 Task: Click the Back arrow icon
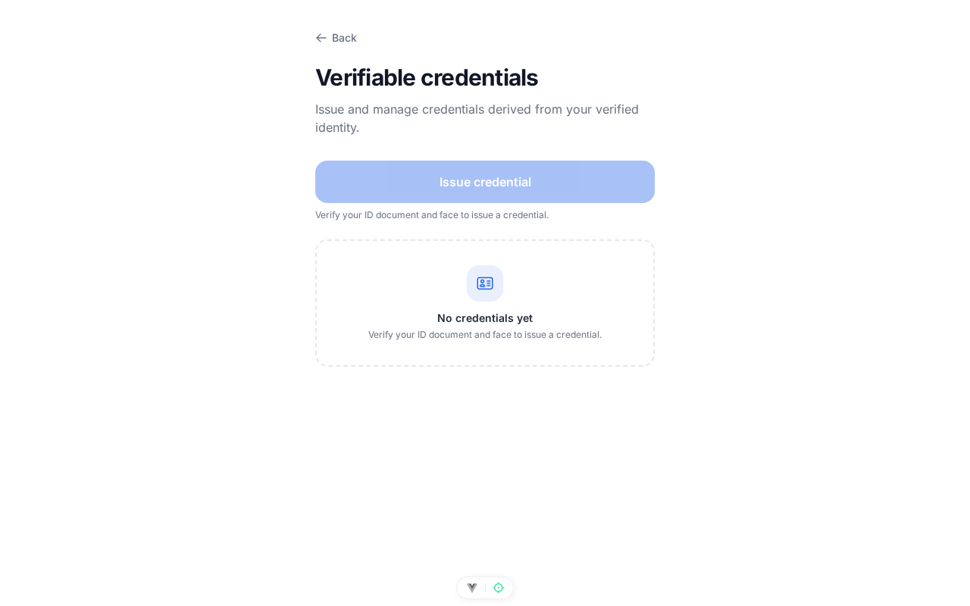[x=321, y=38]
